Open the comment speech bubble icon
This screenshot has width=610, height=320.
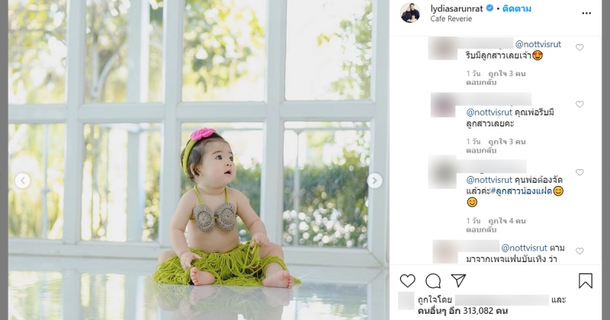point(433,280)
